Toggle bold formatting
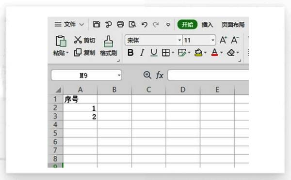The image size is (291, 180). click(x=130, y=53)
